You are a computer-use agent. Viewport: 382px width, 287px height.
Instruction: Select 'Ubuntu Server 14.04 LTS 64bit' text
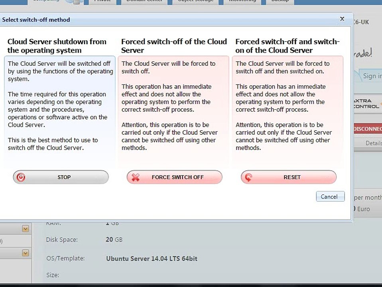click(x=152, y=258)
